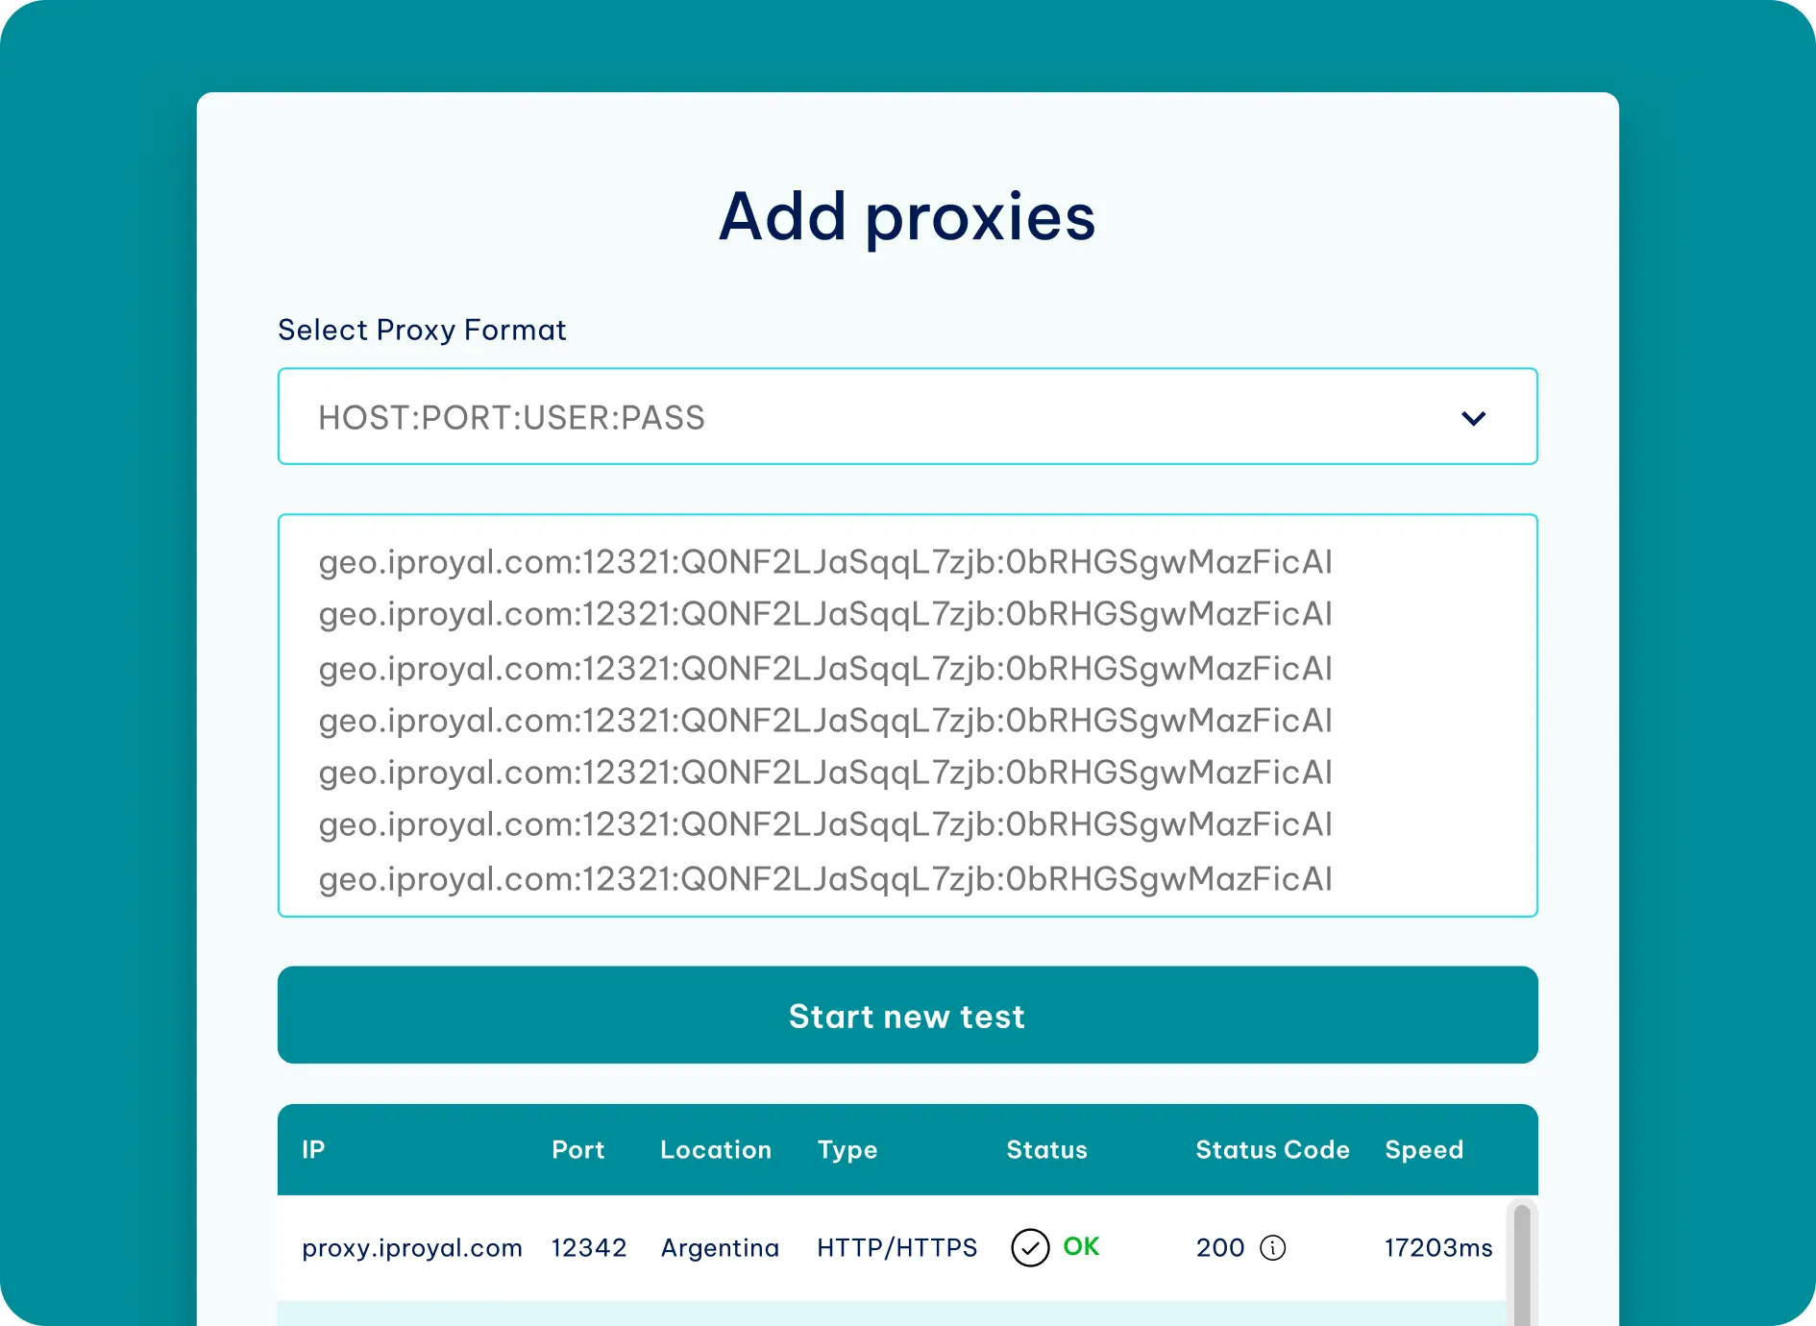
Task: Click the Status column header
Action: point(1046,1149)
